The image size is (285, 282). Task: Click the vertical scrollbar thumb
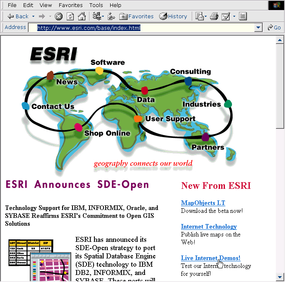pyautogui.click(x=280, y=86)
